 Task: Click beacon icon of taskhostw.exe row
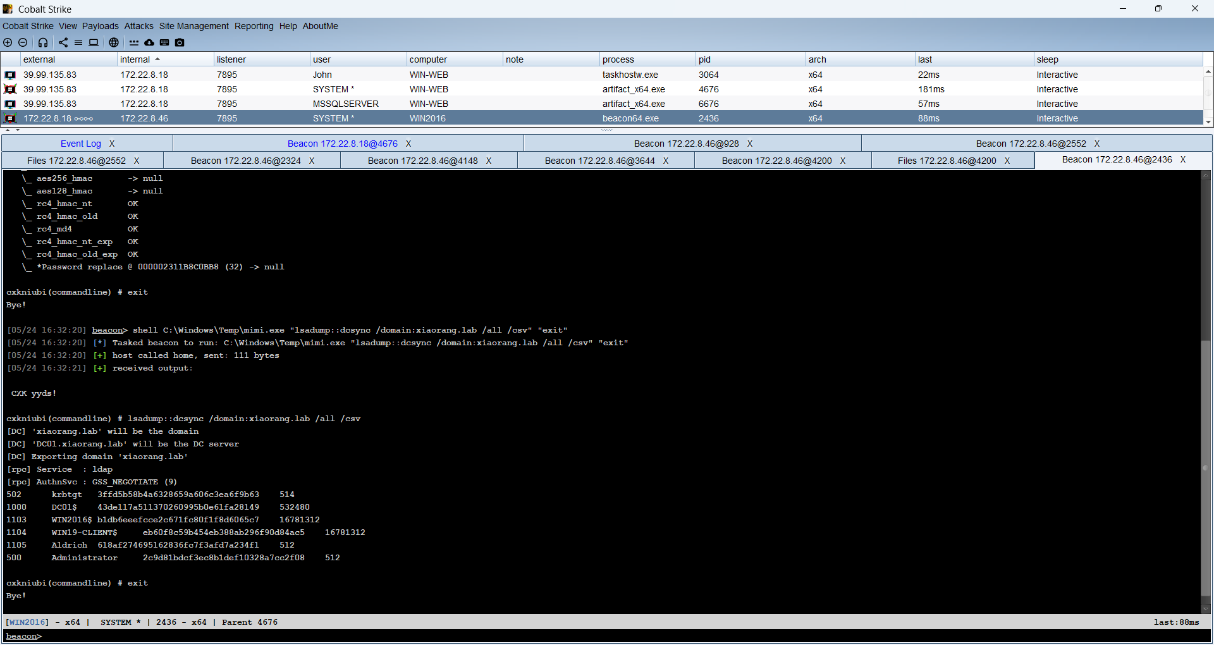coord(10,75)
